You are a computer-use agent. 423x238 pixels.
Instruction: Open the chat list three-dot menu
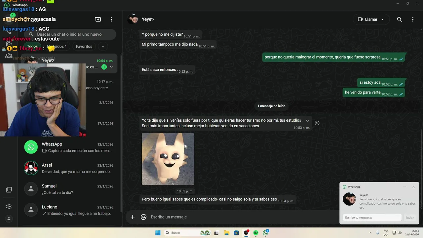click(111, 20)
